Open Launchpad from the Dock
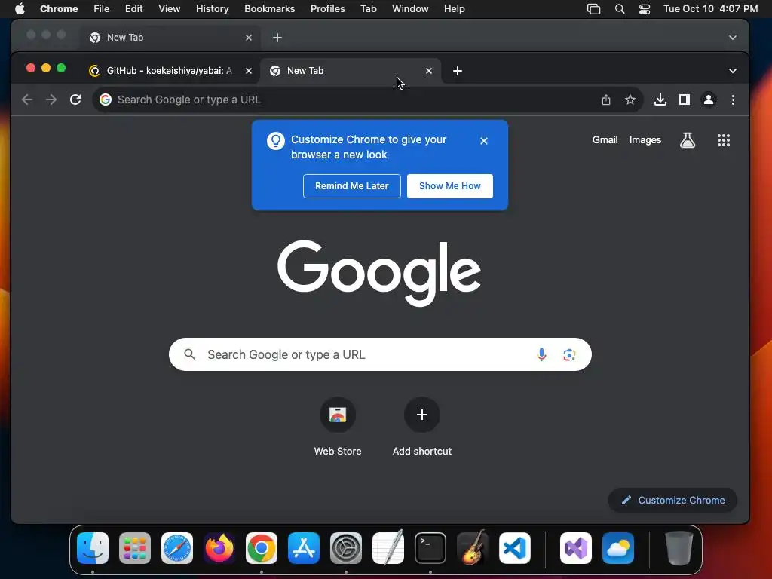 (x=135, y=548)
